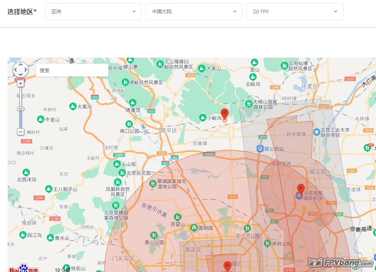
Task: Click the 北西洋沟 mountain icon
Action: (26, 172)
